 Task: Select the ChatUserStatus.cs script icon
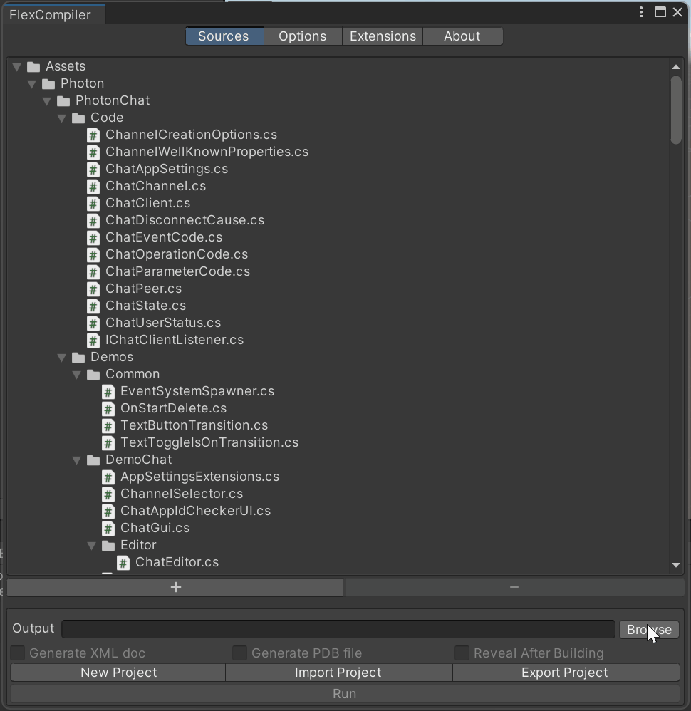click(93, 323)
